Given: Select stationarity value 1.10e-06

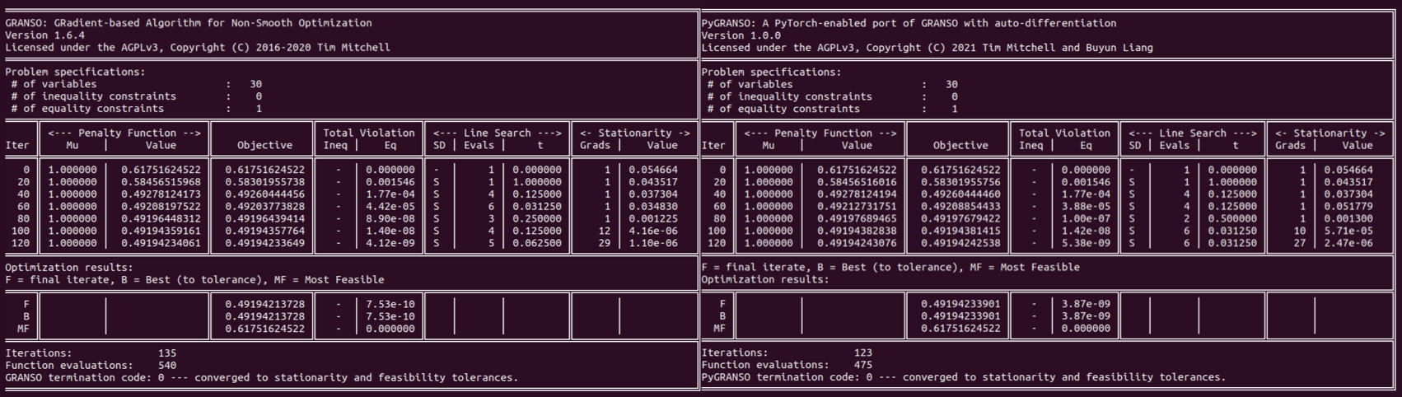Looking at the screenshot, I should coord(653,243).
